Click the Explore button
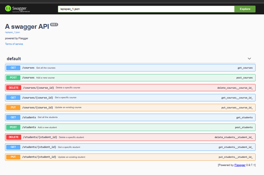The image size is (264, 175). point(245,9)
